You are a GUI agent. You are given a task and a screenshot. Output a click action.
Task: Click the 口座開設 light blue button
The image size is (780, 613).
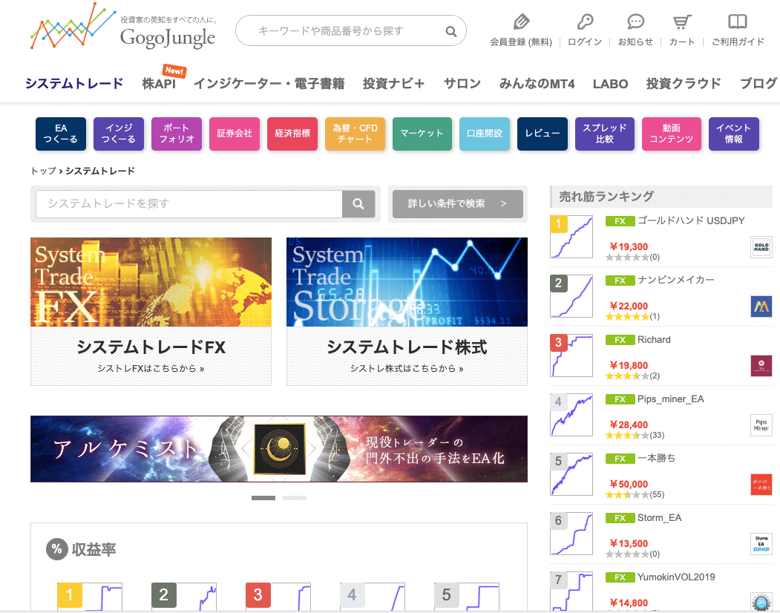pyautogui.click(x=485, y=134)
